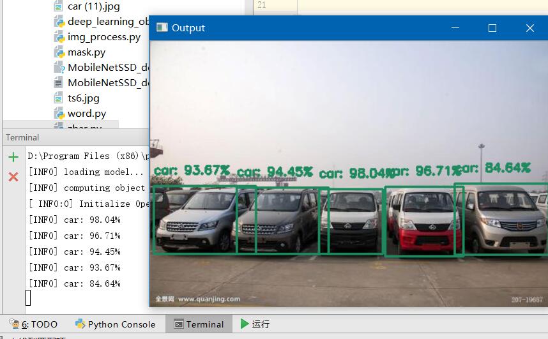The width and height of the screenshot is (548, 339).
Task: Click the terminal line 'car: 98.04%'
Action: pyautogui.click(x=75, y=220)
